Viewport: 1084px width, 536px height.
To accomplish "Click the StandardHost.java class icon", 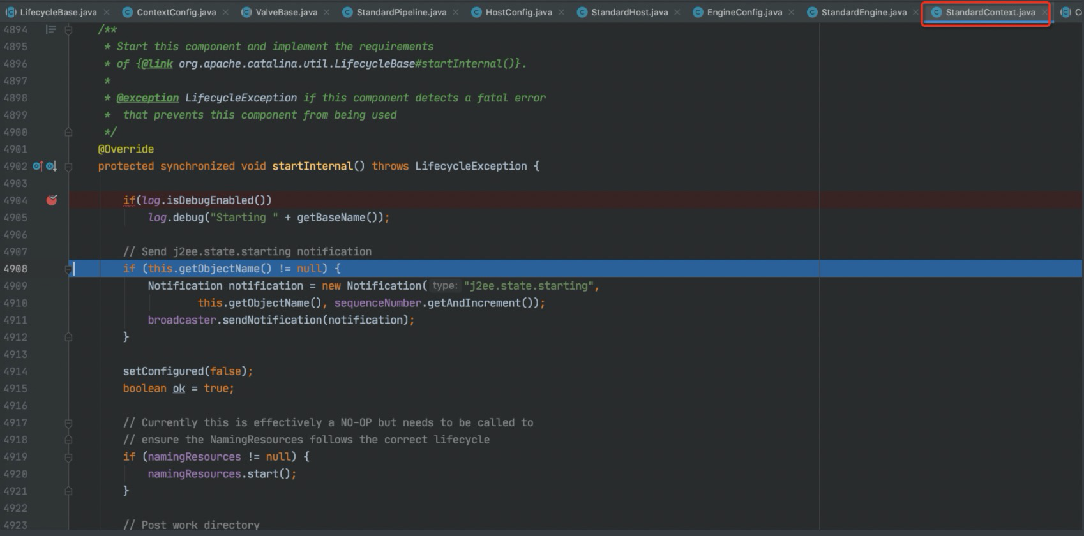I will tap(582, 12).
